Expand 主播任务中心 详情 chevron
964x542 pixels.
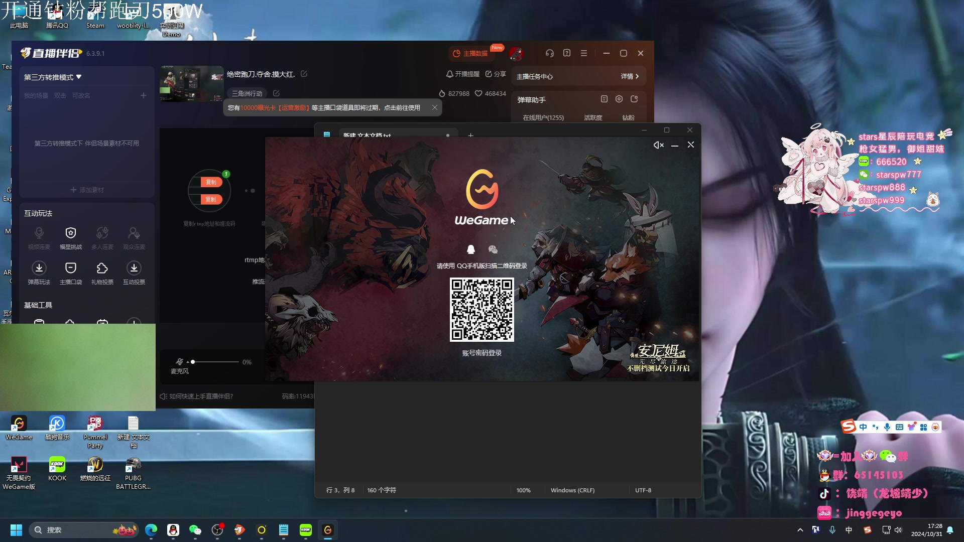coord(630,76)
